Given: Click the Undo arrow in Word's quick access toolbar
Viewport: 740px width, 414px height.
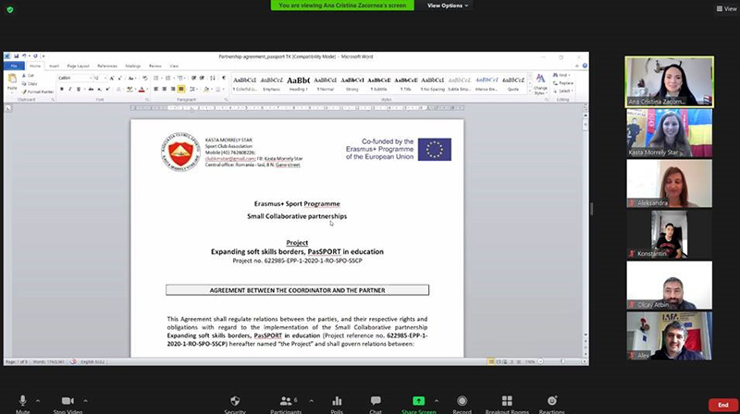Looking at the screenshot, I should (x=24, y=56).
